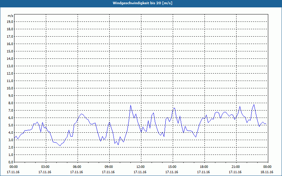
Task: Click the 17.11.16 date under 12:00
Action: (x=140, y=172)
